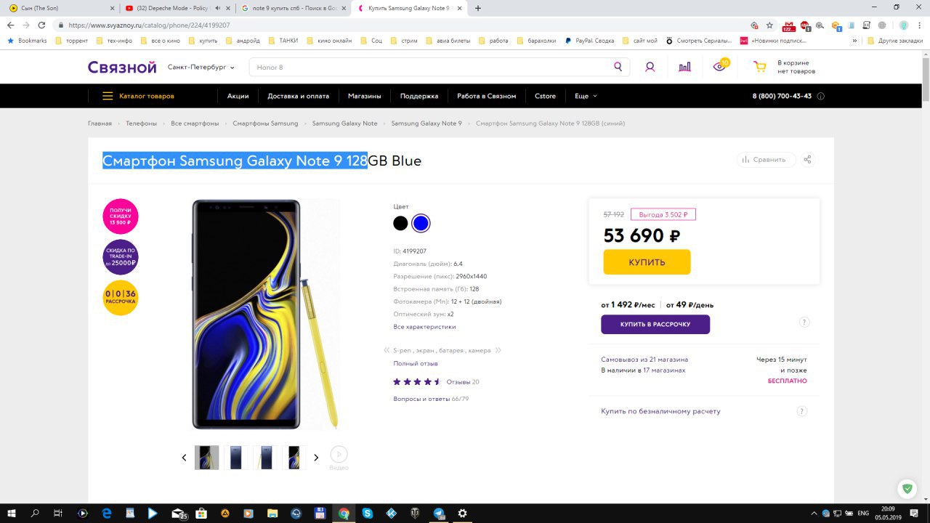Bookmark this page with the star icon
The width and height of the screenshot is (930, 523).
769,25
